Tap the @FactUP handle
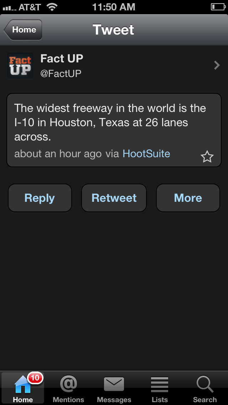Image resolution: width=228 pixels, height=405 pixels. (x=61, y=73)
